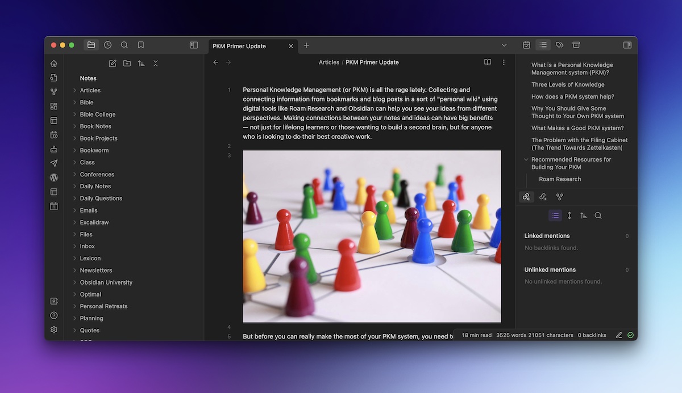
Task: Select local graph tab in lower panel
Action: [x=560, y=197]
